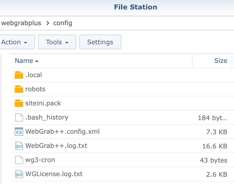This screenshot has width=234, height=184.
Task: Click the 184 byt... size value
Action: 212,118
